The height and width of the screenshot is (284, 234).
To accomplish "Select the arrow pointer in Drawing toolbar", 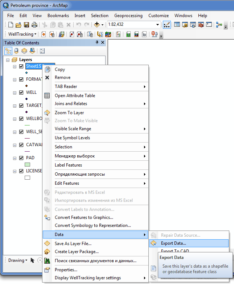I will [33, 260].
